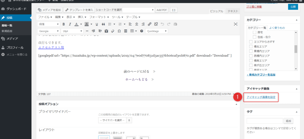The height and width of the screenshot is (139, 304).
Task: Toggle bold formatting in the editor toolbar
Action: [x=63, y=24]
